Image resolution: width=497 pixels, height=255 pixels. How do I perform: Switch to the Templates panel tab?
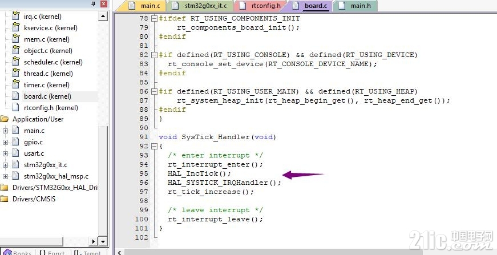click(87, 252)
